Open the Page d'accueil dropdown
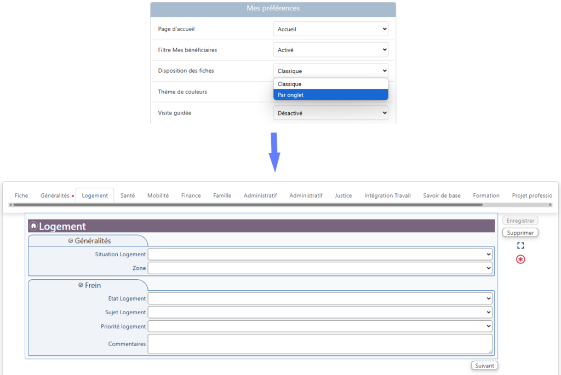561x375 pixels. [x=330, y=29]
